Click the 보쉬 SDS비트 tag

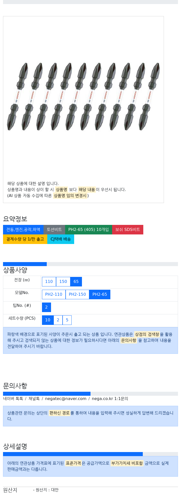(x=128, y=230)
